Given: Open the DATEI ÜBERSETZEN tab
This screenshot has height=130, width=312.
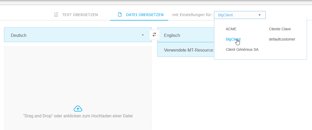Looking at the screenshot, I should click(x=145, y=15).
